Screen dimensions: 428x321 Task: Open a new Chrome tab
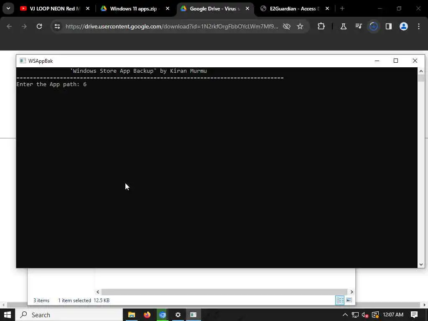342,8
